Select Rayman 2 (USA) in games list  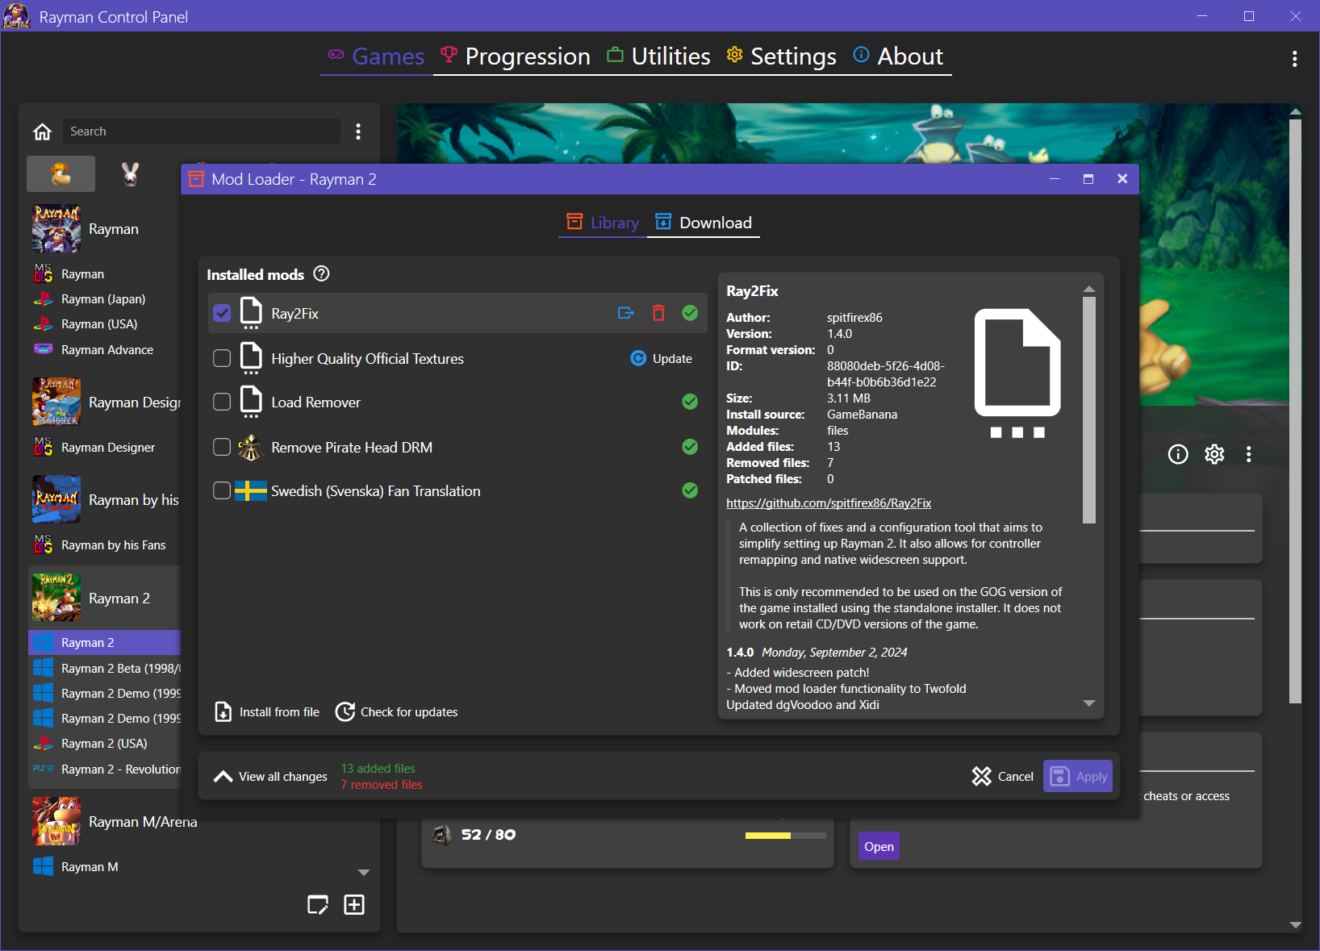104,744
